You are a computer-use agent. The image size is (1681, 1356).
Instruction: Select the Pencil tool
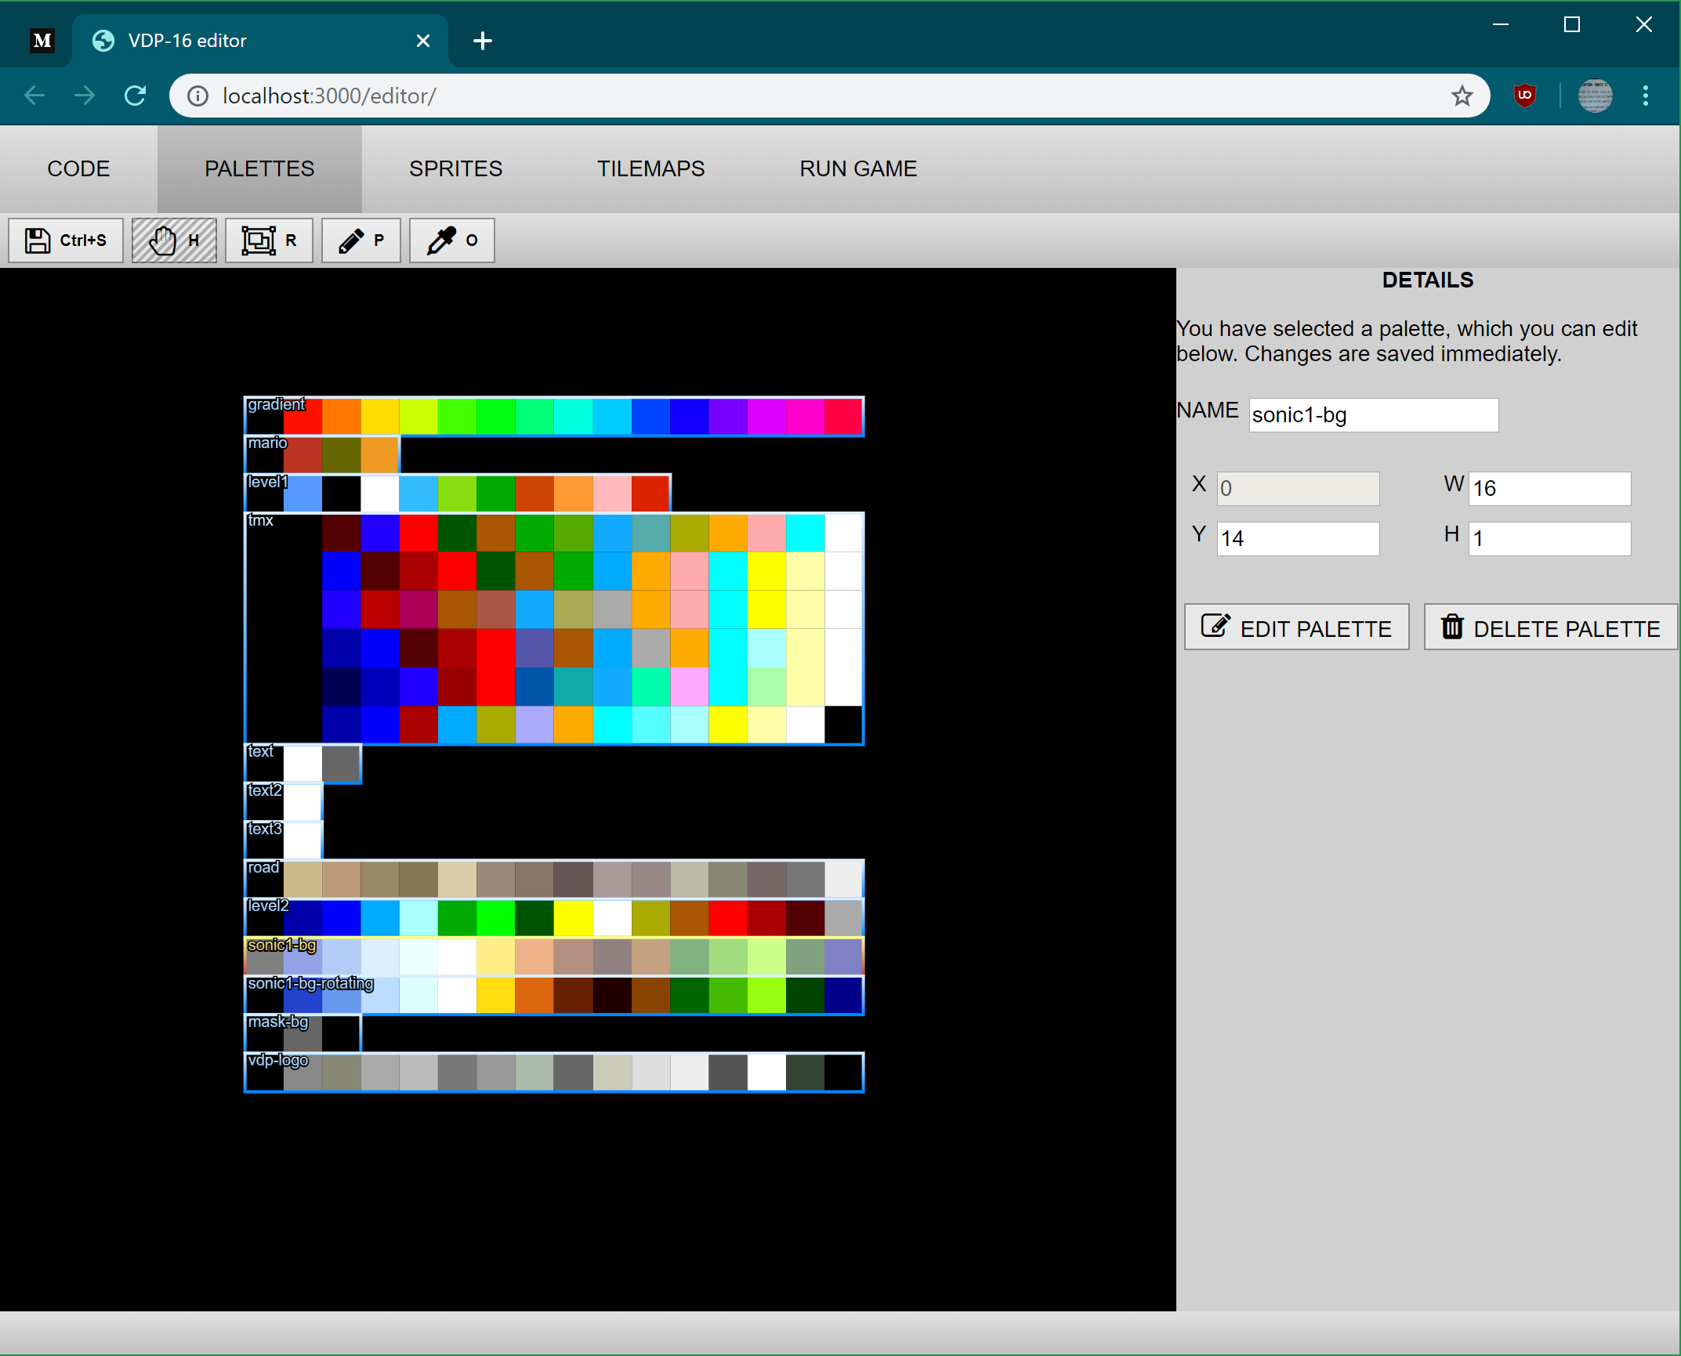click(360, 240)
